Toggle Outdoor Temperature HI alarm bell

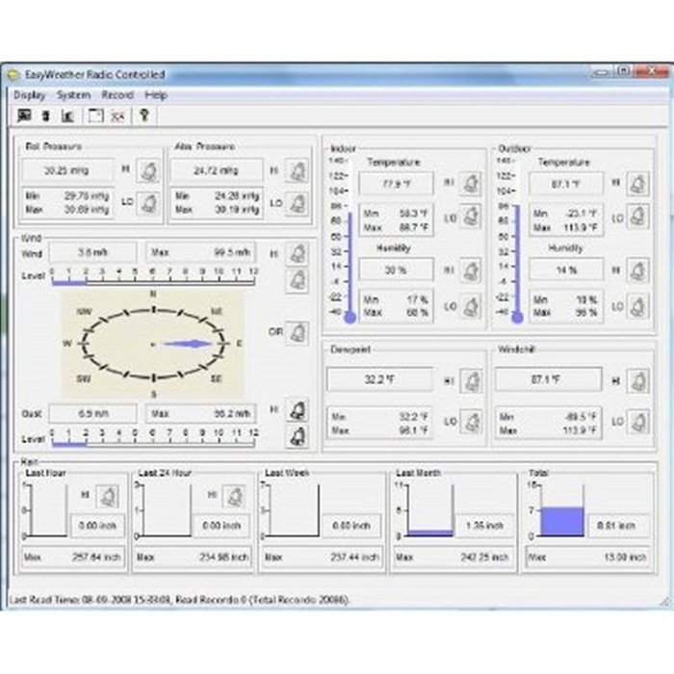(x=637, y=184)
